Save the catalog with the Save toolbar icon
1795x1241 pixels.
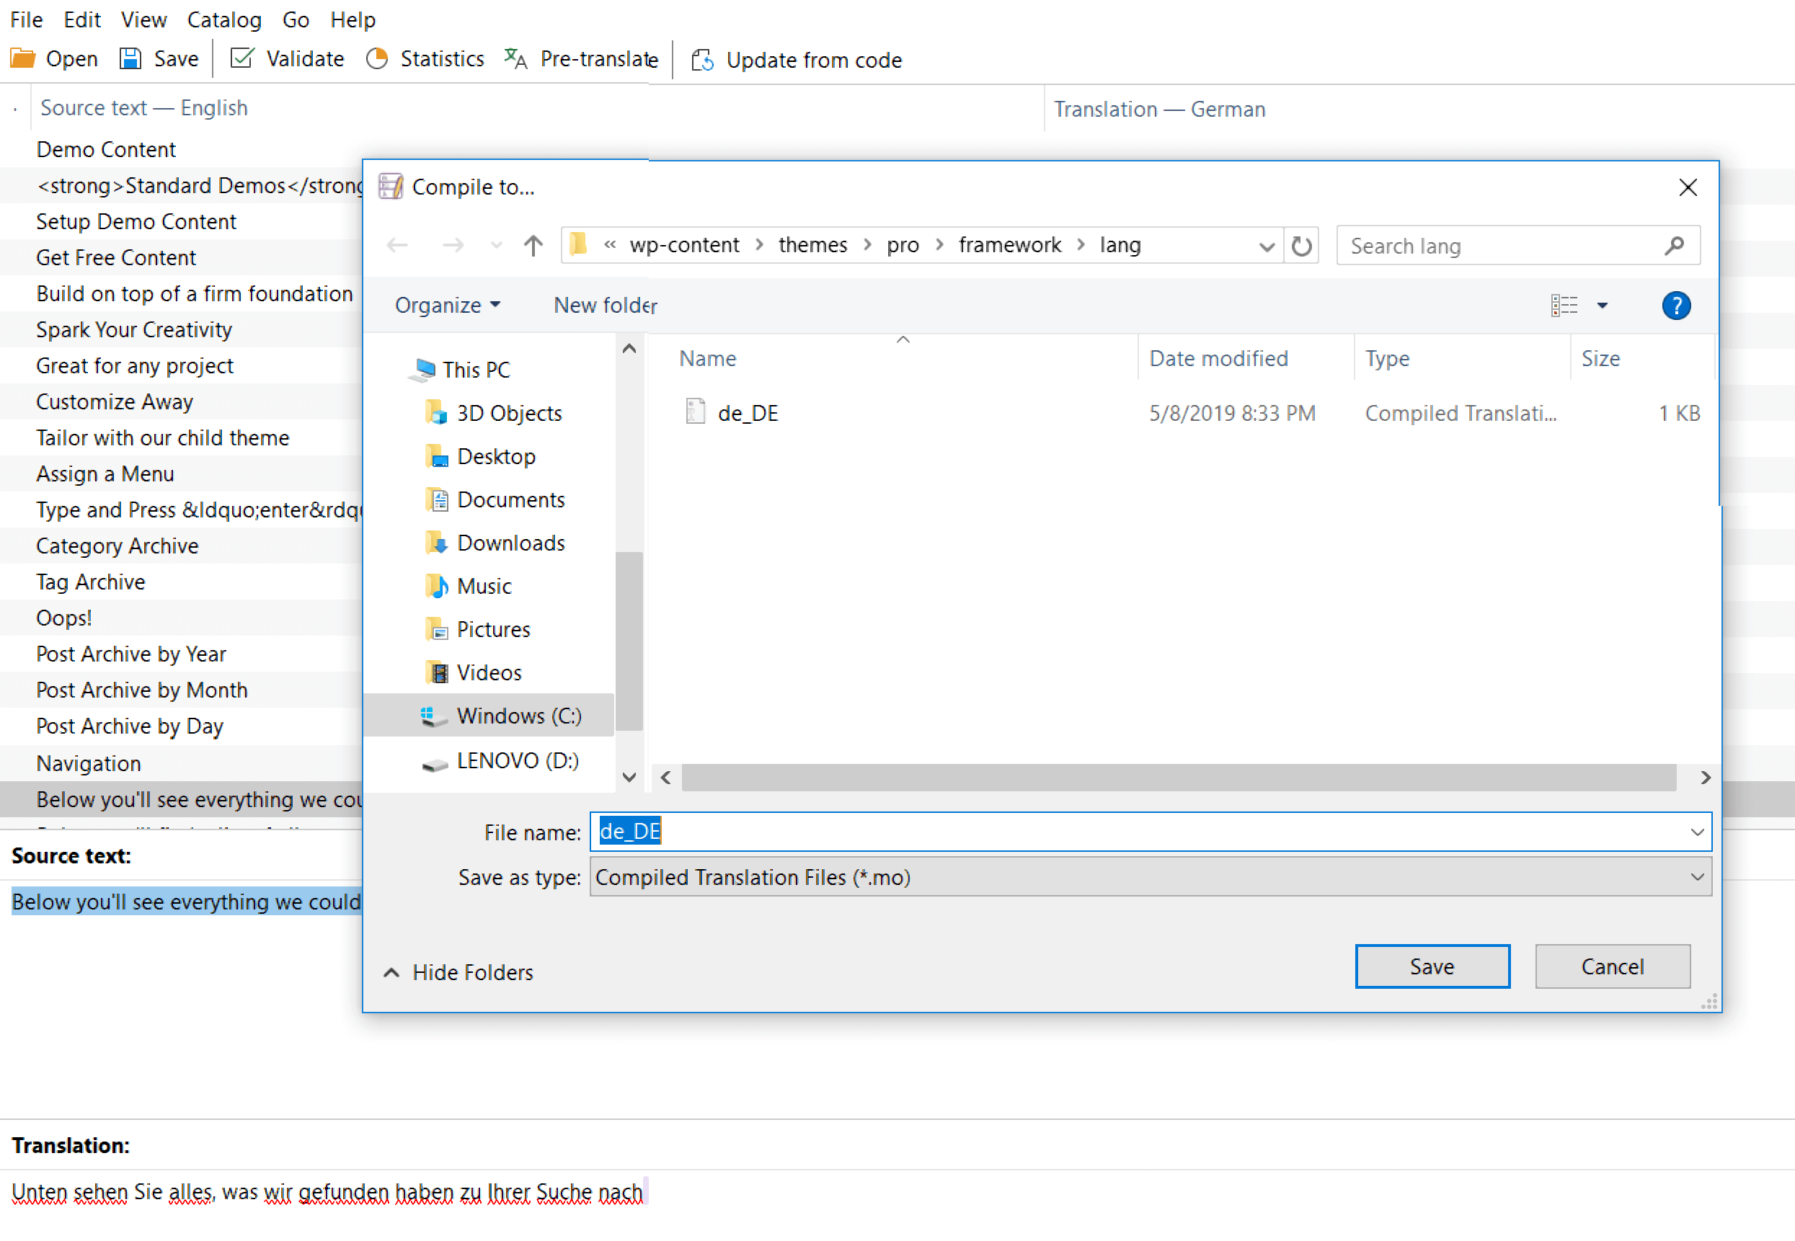pyautogui.click(x=158, y=58)
